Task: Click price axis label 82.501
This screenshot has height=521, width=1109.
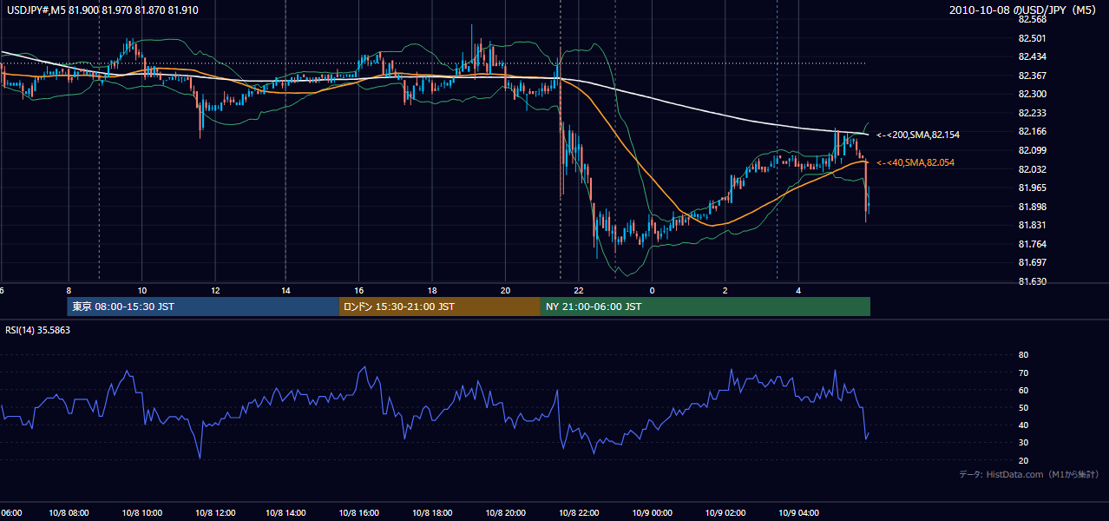Action: [x=1032, y=38]
